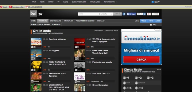This screenshot has width=192, height=92.
Task: Open Info link in Ora in onda header
Action: point(116,31)
